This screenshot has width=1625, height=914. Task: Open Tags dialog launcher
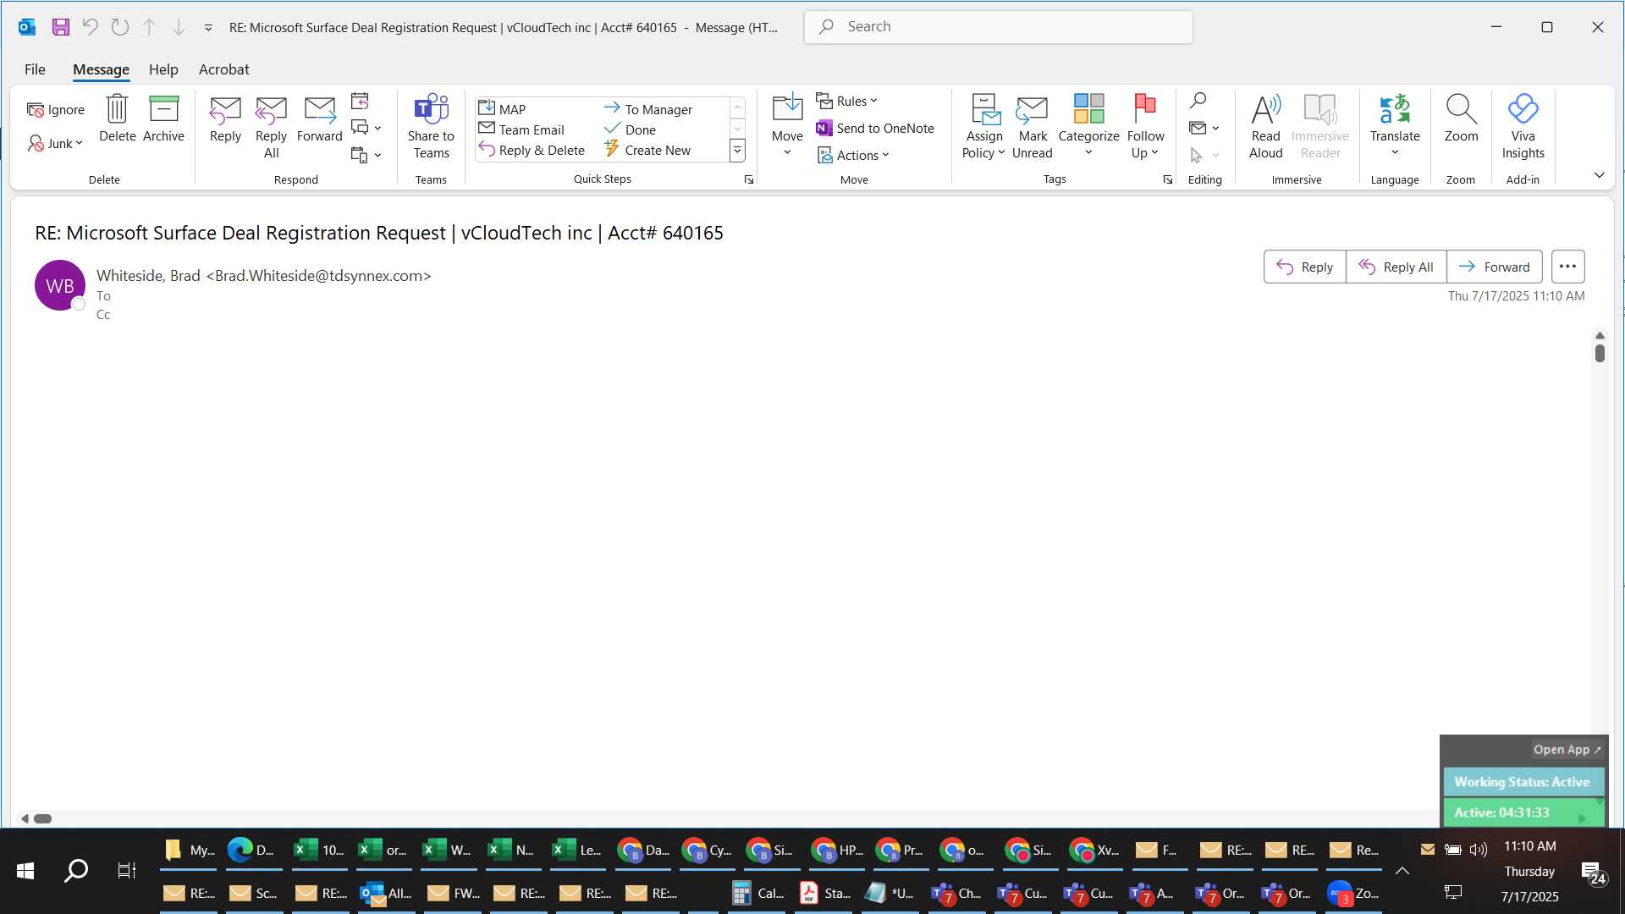tap(1168, 179)
